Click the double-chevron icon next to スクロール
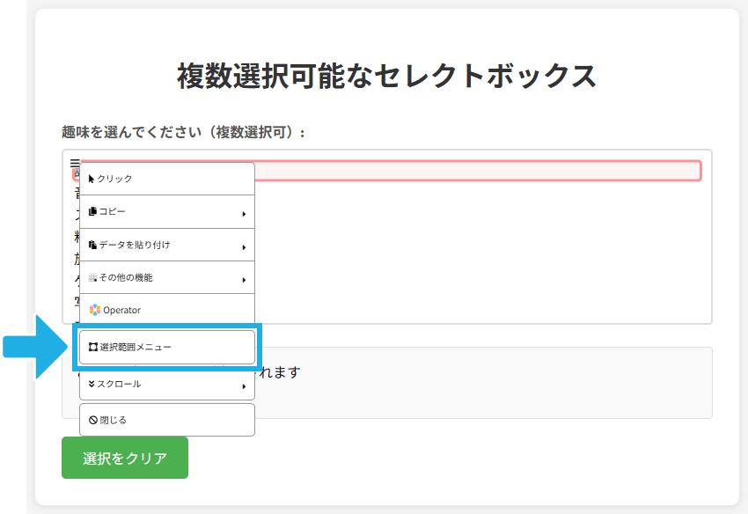 (x=92, y=384)
